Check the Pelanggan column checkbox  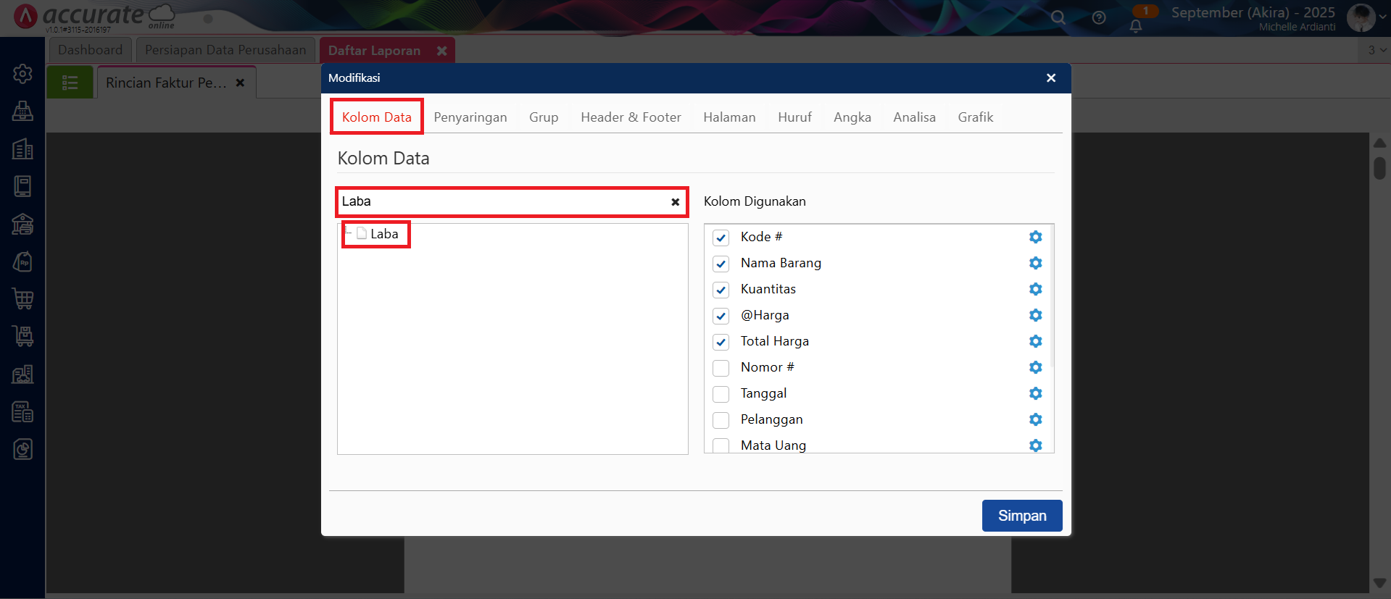[721, 420]
